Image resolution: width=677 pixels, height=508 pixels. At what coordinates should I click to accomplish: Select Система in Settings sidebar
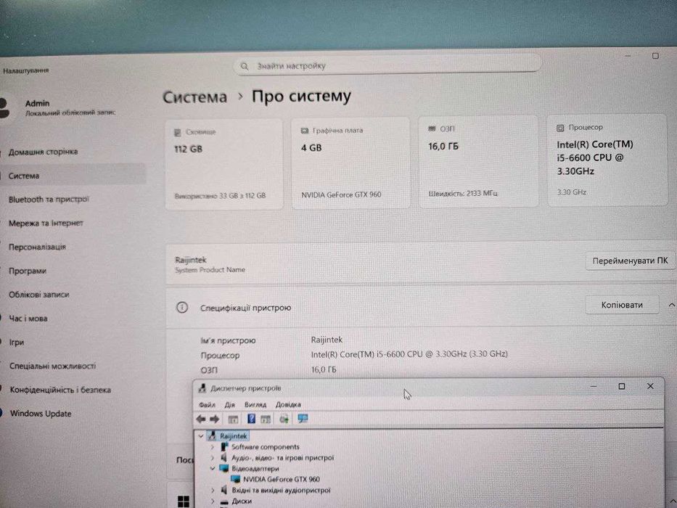[x=73, y=176]
